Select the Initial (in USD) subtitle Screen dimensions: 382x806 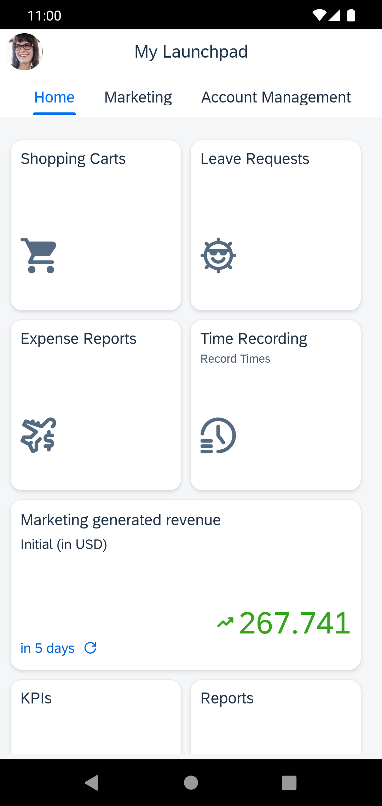coord(64,544)
